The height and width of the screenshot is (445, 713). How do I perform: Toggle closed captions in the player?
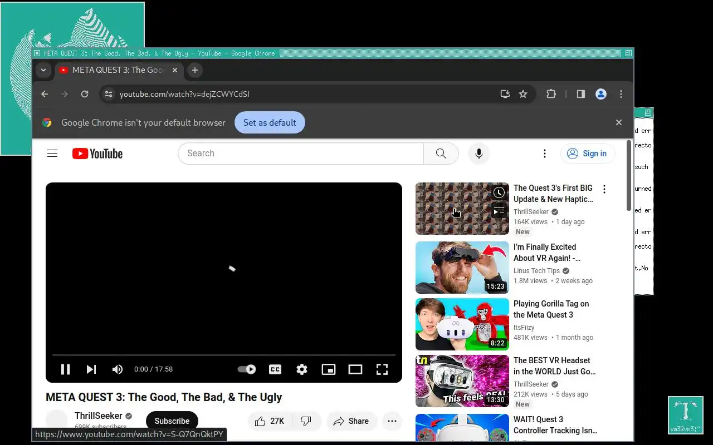(x=275, y=369)
